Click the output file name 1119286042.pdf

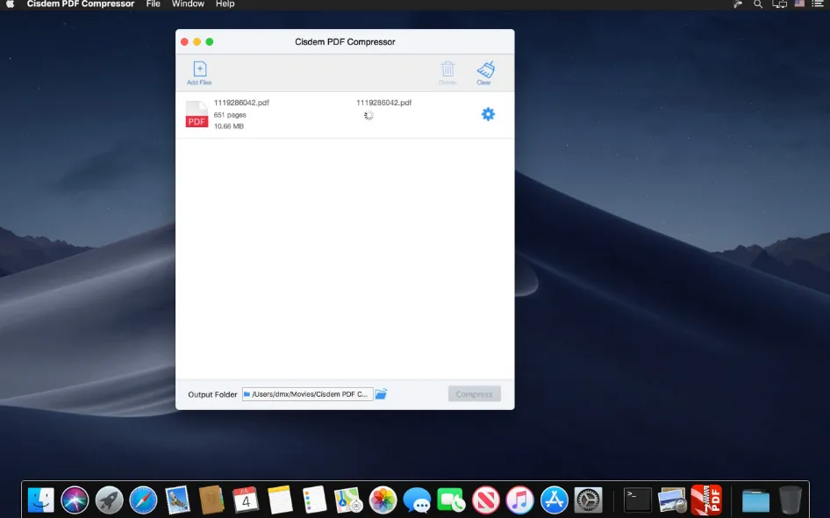click(383, 103)
